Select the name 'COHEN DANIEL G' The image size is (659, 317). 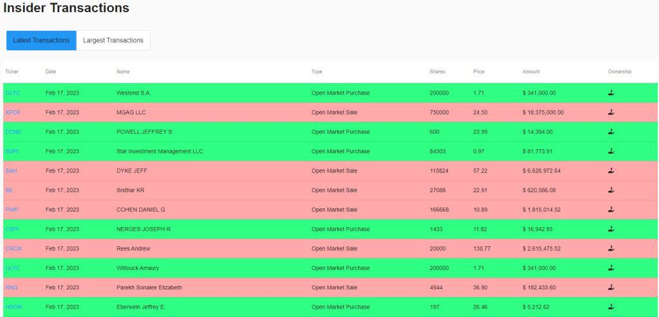pyautogui.click(x=141, y=210)
